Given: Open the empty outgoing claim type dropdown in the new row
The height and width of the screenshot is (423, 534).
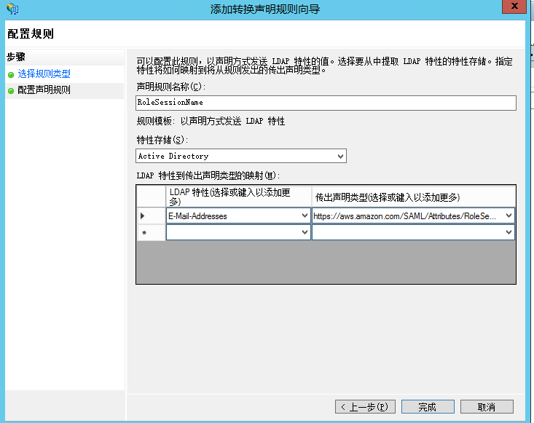Looking at the screenshot, I should coord(509,232).
